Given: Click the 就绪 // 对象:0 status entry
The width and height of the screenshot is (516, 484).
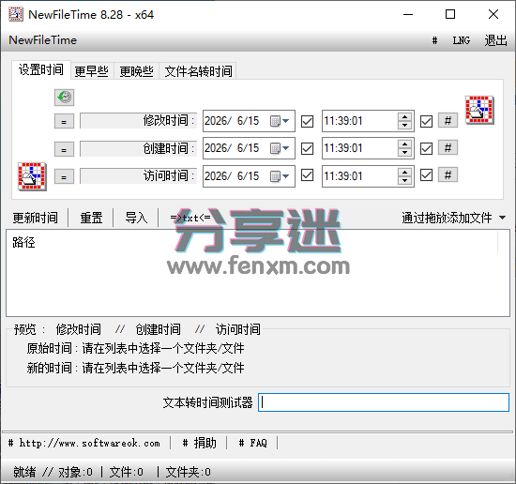Looking at the screenshot, I should (53, 472).
